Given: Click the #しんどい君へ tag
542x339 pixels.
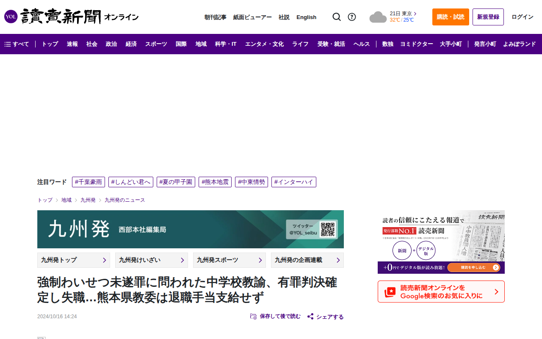Looking at the screenshot, I should 131,182.
